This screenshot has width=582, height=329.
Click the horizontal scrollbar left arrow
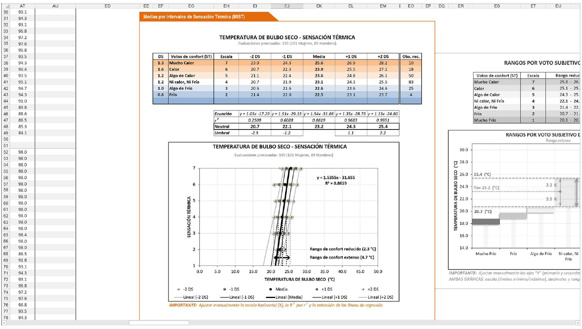(4, 323)
